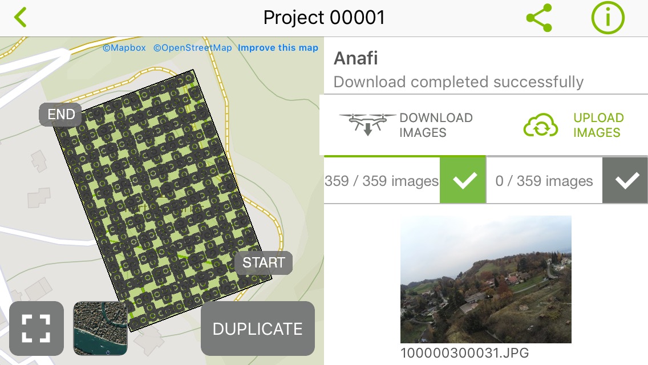Tap the drone Download Images icon
648x365 pixels.
pyautogui.click(x=367, y=124)
